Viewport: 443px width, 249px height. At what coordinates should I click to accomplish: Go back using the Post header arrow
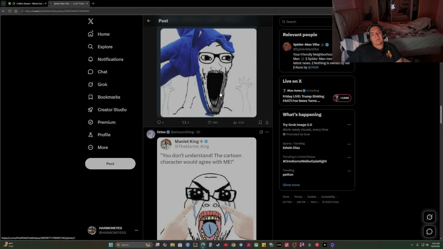(x=149, y=21)
